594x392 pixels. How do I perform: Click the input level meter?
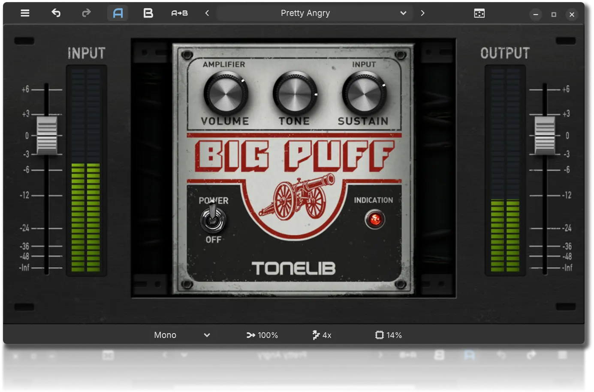pyautogui.click(x=86, y=170)
